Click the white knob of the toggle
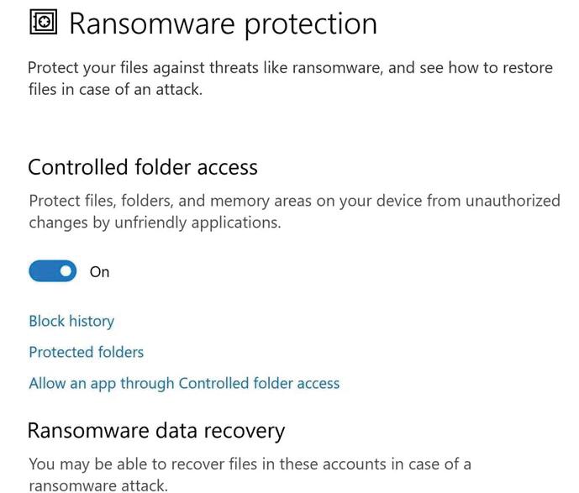 pyautogui.click(x=65, y=271)
